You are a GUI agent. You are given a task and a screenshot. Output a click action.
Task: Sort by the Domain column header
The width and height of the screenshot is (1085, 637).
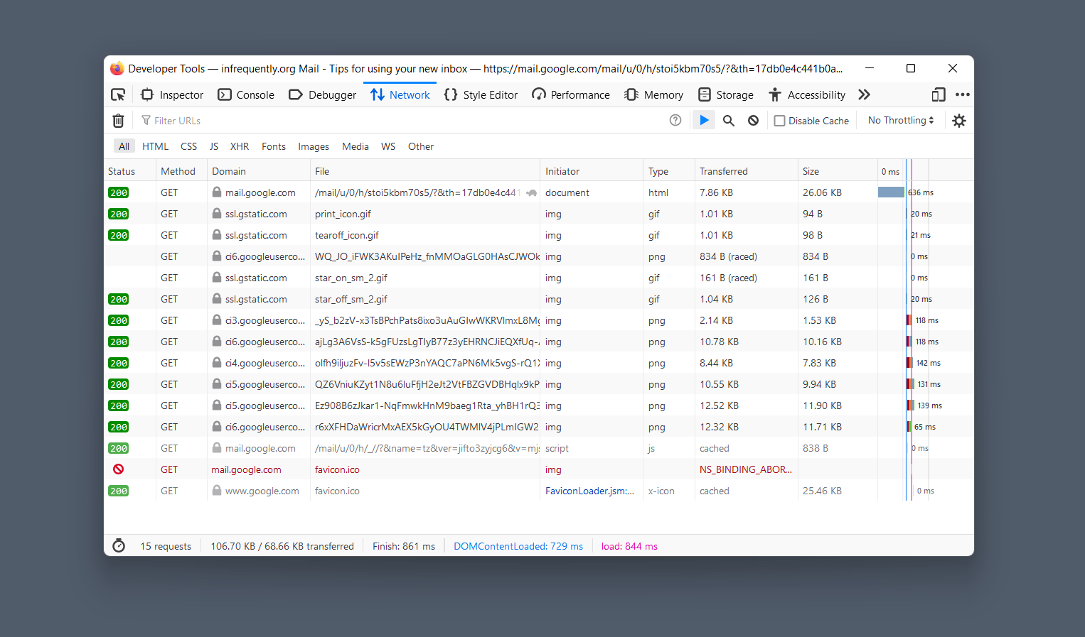pos(259,171)
